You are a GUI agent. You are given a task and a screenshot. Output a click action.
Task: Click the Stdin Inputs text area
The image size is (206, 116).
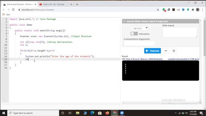click(180, 32)
